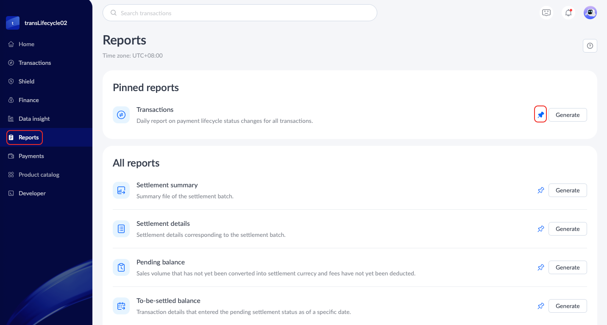Image resolution: width=607 pixels, height=325 pixels.
Task: Pin the Pending balance report
Action: tap(540, 268)
